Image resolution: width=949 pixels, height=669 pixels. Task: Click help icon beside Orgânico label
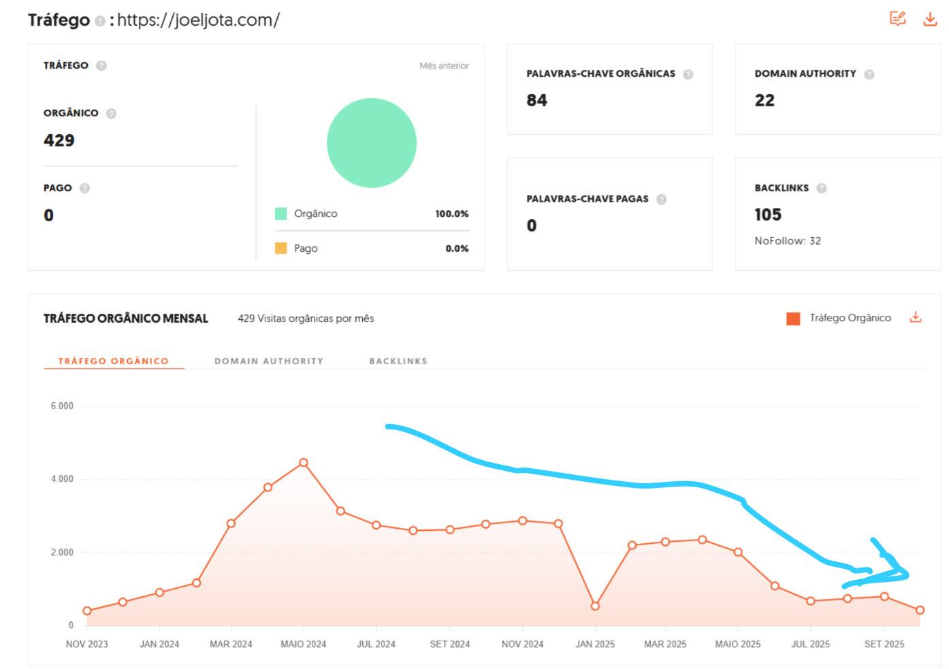pyautogui.click(x=112, y=114)
